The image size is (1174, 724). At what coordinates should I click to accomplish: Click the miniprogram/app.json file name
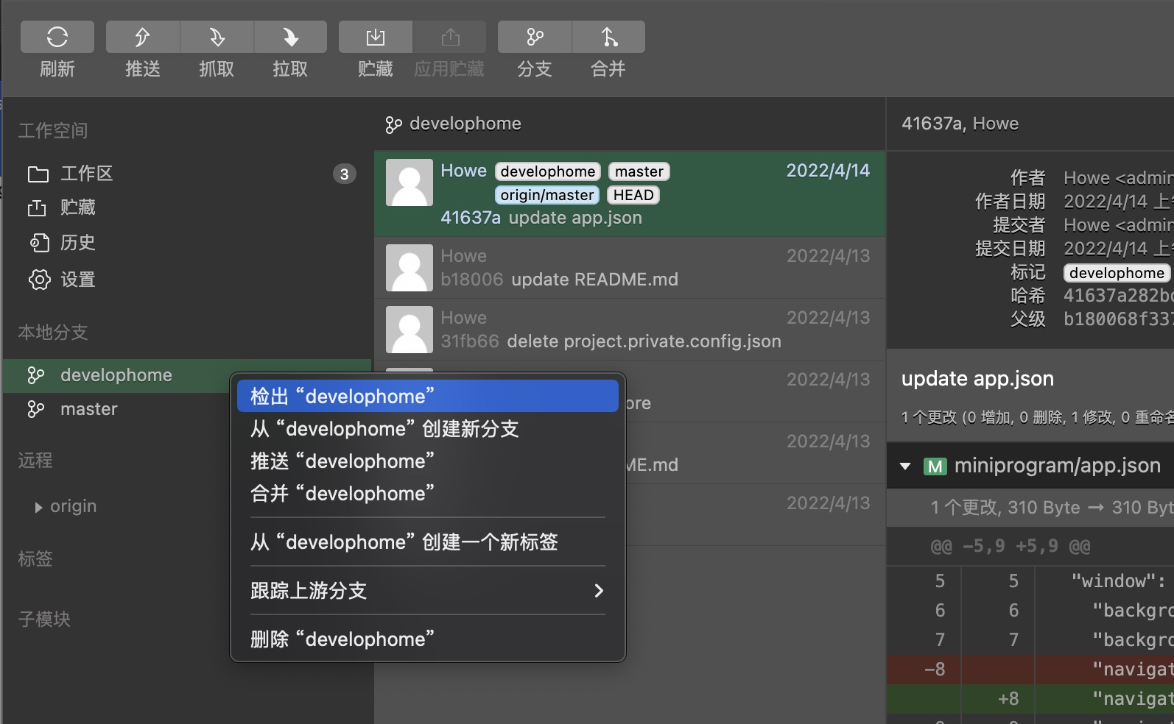click(1058, 466)
